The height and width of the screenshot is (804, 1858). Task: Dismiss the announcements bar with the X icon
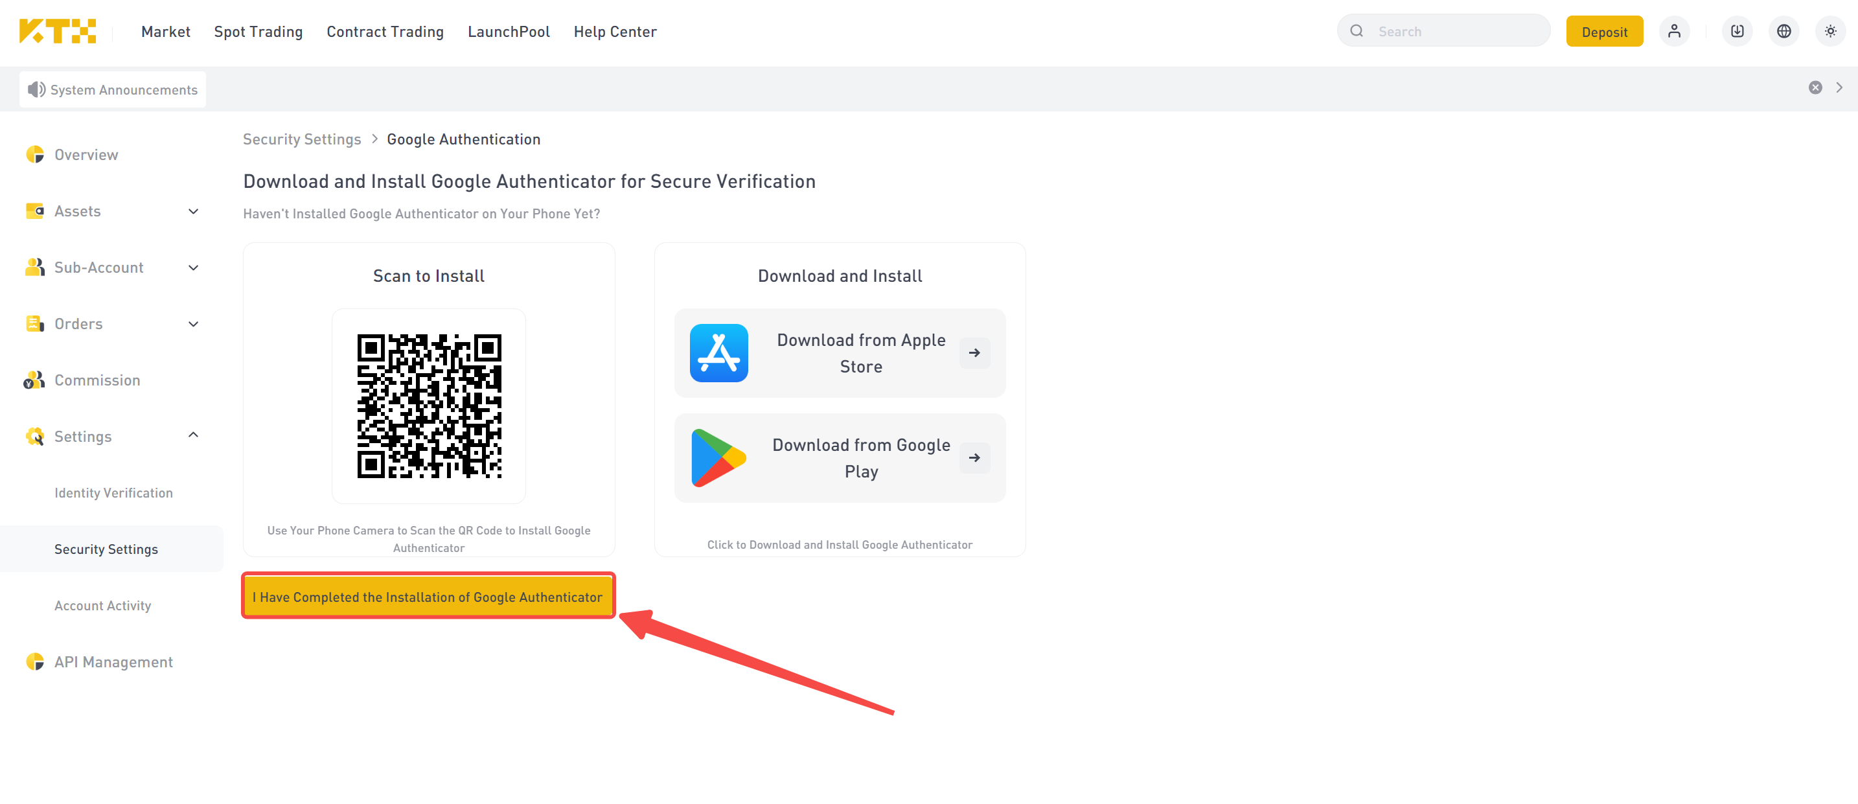coord(1815,87)
